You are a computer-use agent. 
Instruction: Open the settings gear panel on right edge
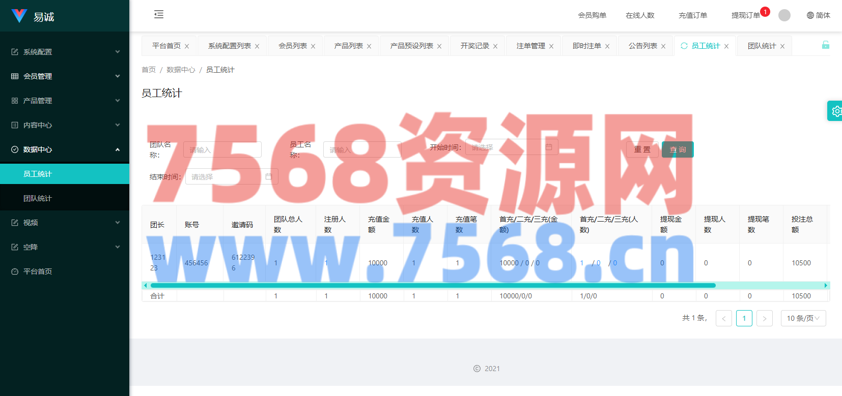tap(835, 111)
